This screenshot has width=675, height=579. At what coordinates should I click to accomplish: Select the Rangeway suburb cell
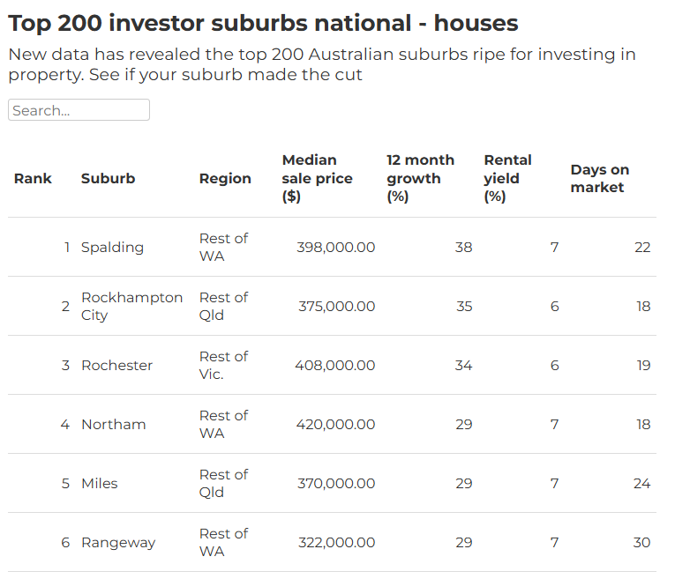coord(117,543)
